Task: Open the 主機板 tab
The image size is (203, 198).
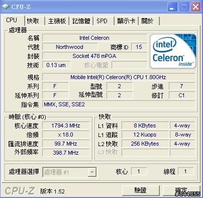Action: [x=57, y=21]
